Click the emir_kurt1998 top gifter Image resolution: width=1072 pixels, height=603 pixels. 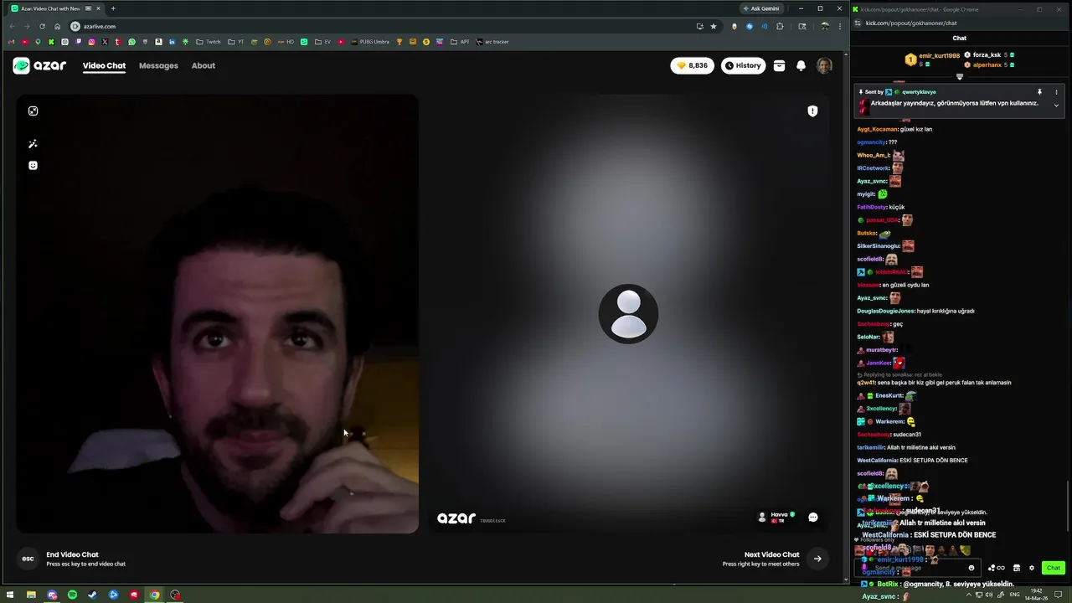click(x=939, y=55)
